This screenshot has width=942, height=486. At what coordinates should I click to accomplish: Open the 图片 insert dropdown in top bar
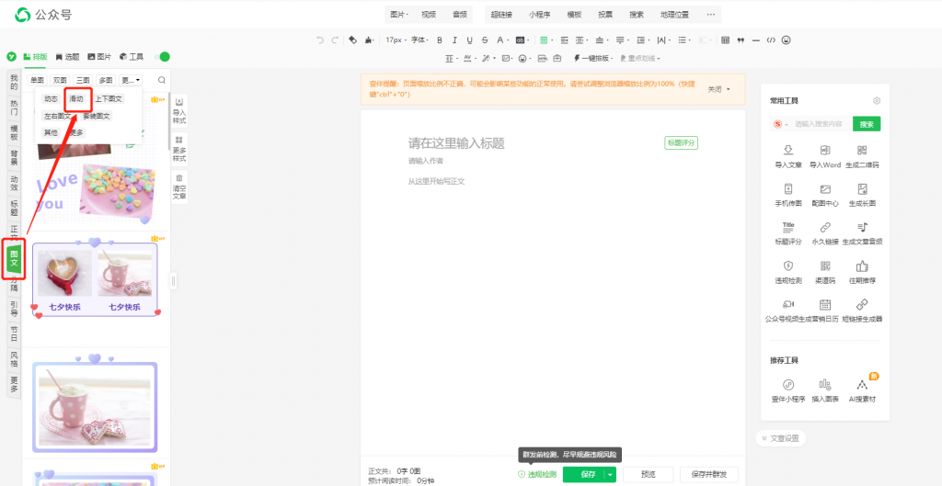point(399,15)
